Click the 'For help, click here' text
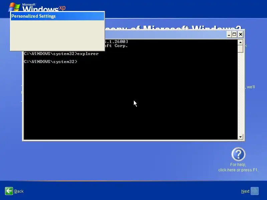Image resolution: width=267 pixels, height=200 pixels. click(x=238, y=167)
